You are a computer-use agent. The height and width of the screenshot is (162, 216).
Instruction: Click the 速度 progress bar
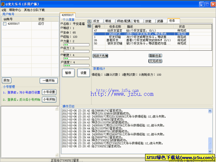(x=76, y=65)
